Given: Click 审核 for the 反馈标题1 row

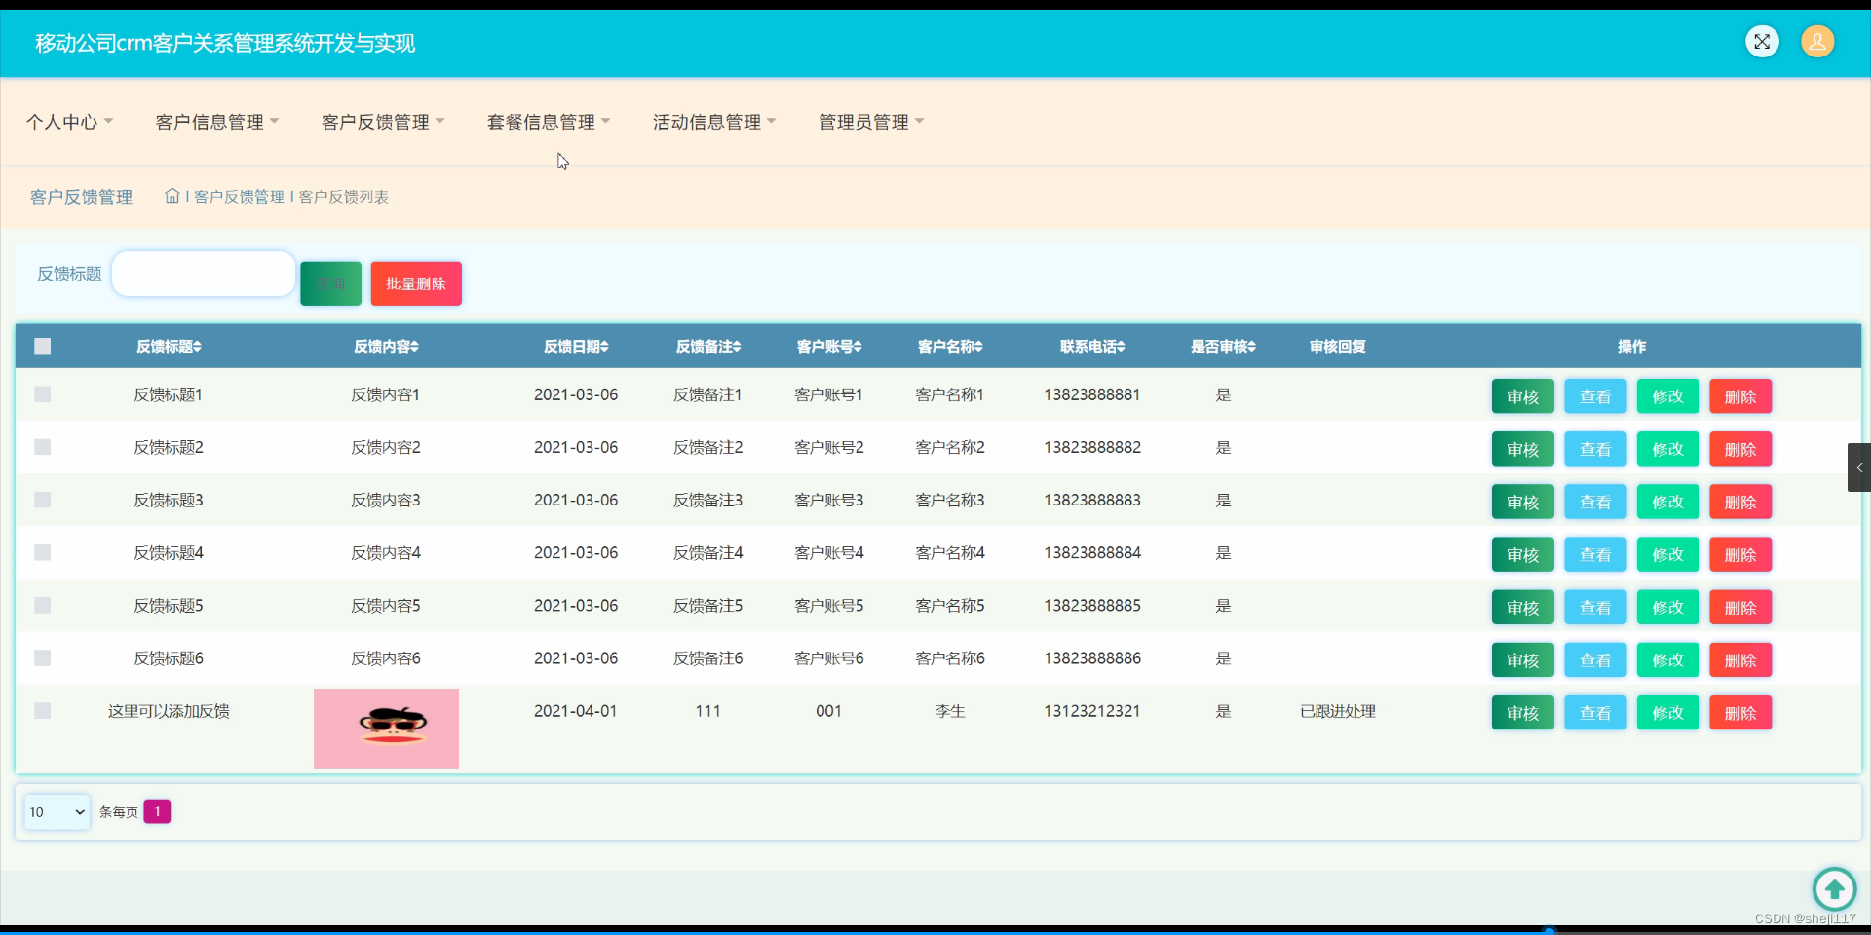Looking at the screenshot, I should click(x=1521, y=395).
